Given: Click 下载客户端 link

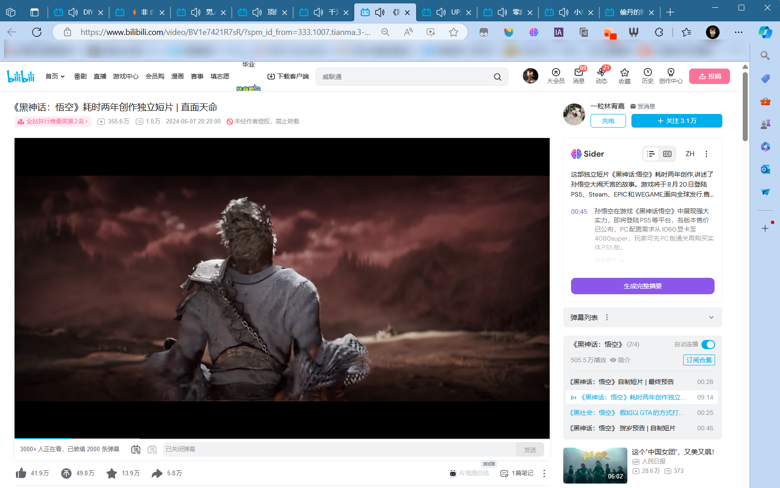Looking at the screenshot, I should [x=288, y=76].
